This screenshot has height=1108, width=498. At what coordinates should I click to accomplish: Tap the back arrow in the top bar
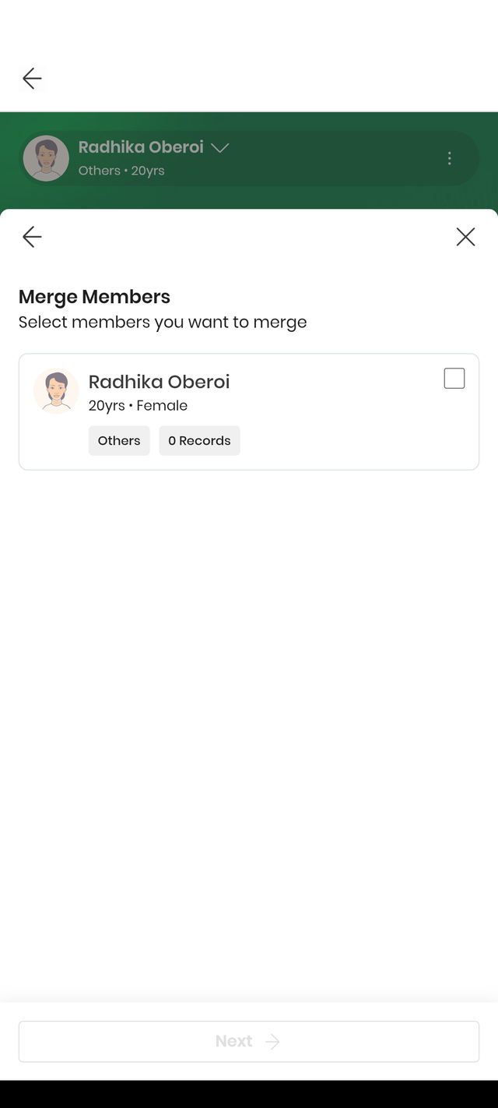click(32, 78)
